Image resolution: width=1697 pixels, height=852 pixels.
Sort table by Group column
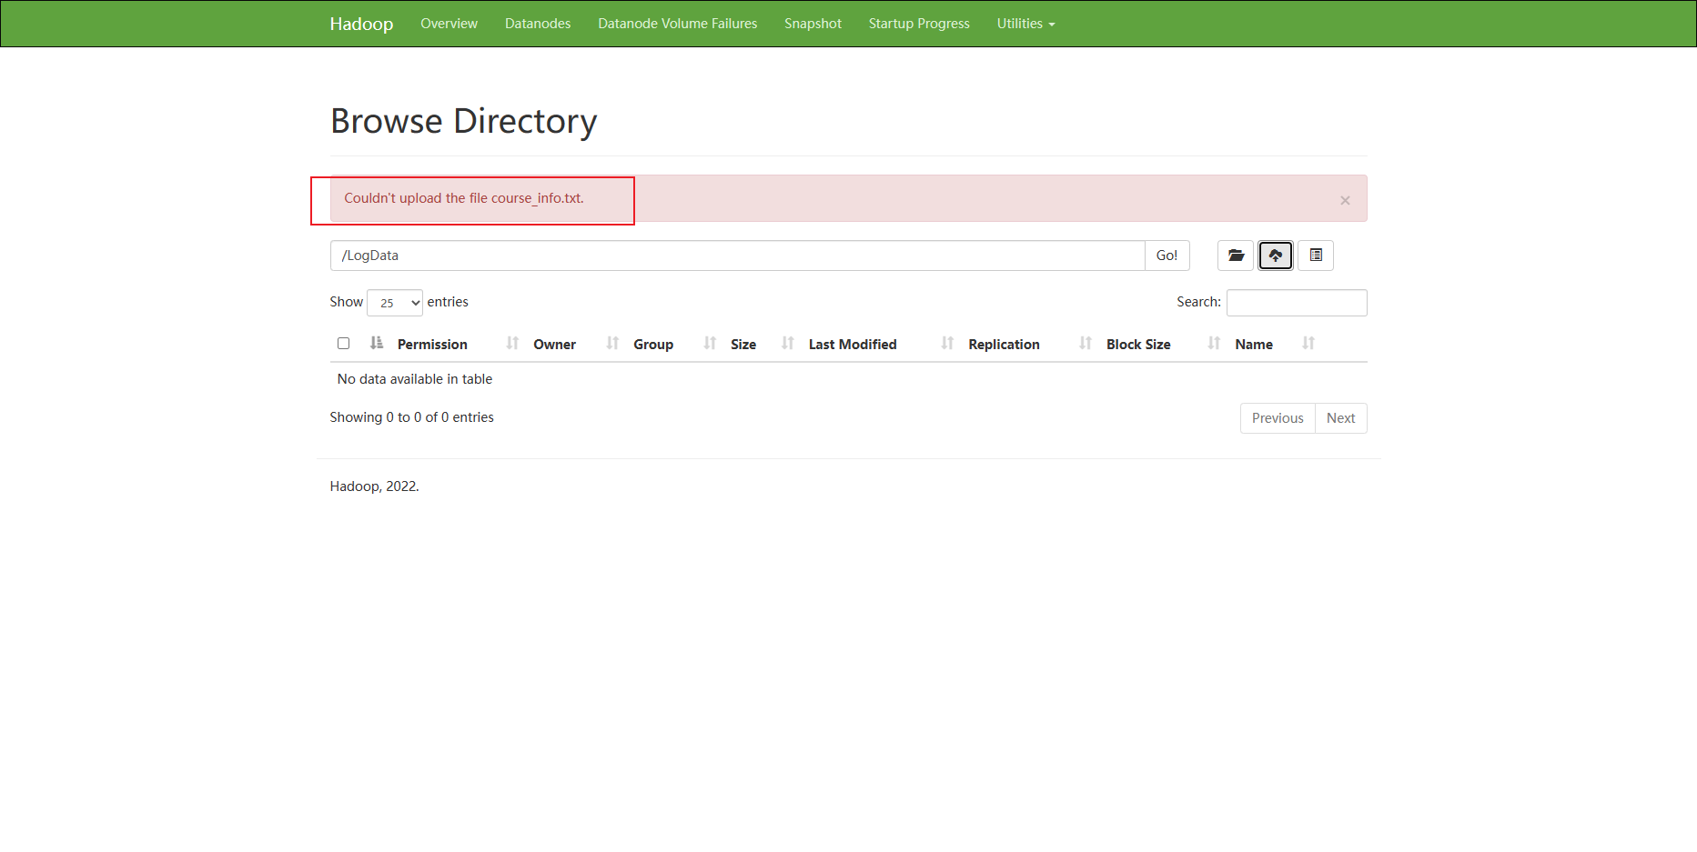(x=653, y=345)
